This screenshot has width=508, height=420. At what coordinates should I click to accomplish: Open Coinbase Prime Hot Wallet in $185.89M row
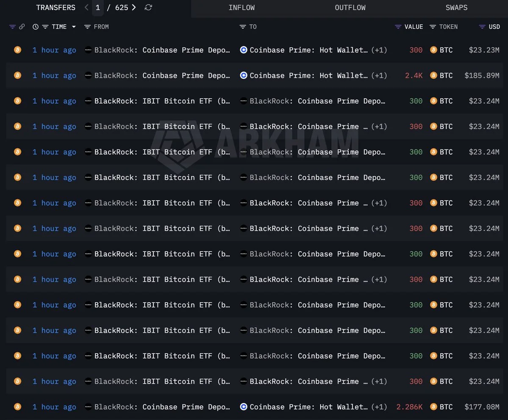click(309, 75)
